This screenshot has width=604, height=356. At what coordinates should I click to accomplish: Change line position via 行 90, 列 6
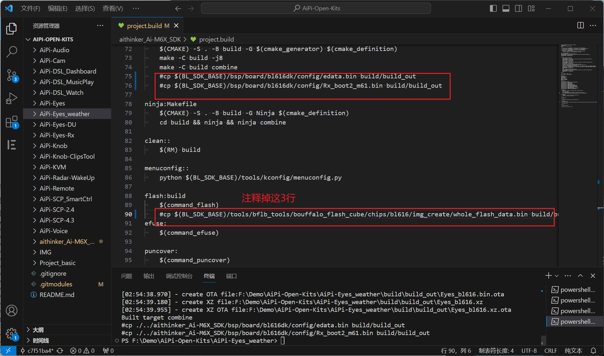(456, 351)
